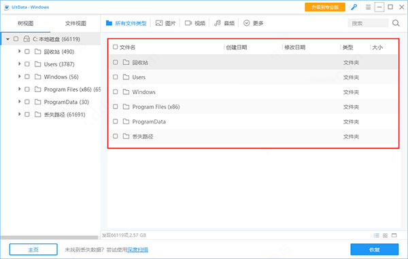Switch to 树视图 tree view tab
The image size is (408, 259).
pos(26,23)
